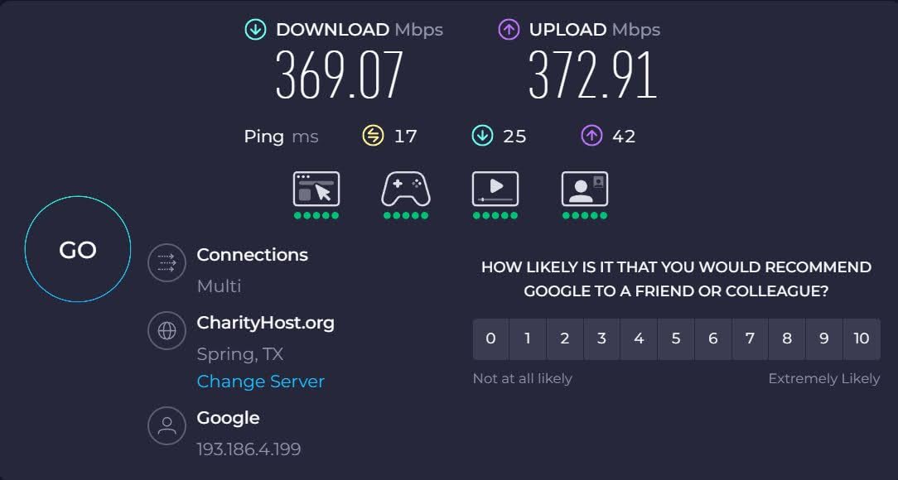The width and height of the screenshot is (898, 480).
Task: Select the video chat performance icon
Action: [585, 189]
